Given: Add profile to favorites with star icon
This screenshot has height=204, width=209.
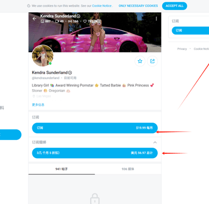Looking at the screenshot, I should click(140, 61).
